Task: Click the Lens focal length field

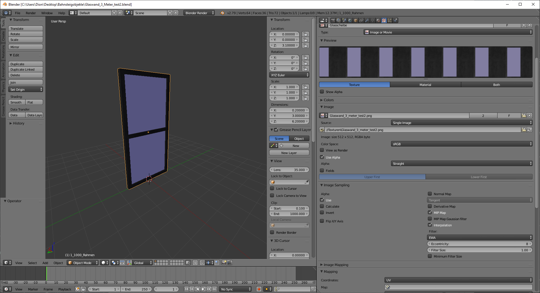Action: 289,170
